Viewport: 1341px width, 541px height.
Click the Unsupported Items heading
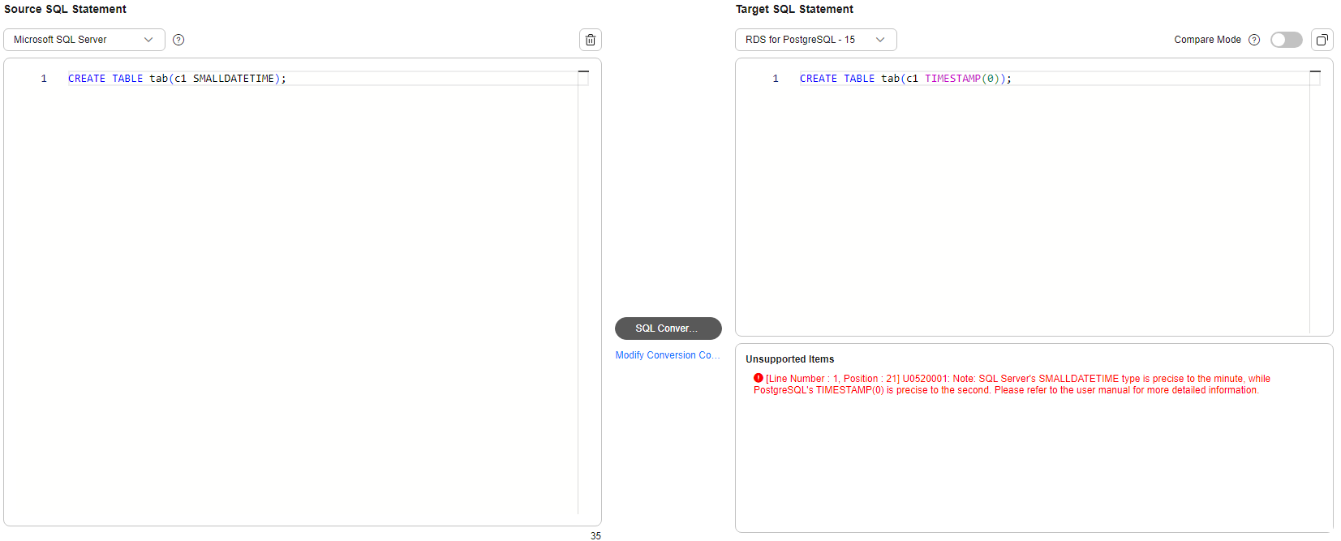click(x=790, y=359)
